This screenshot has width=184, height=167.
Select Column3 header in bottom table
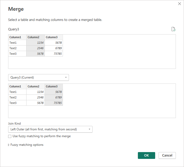[54, 86]
